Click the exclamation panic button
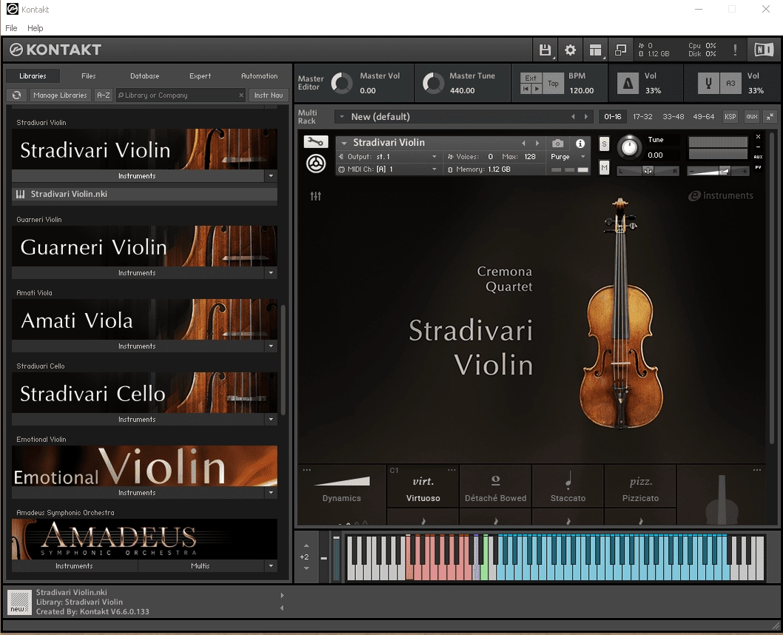 pos(735,50)
